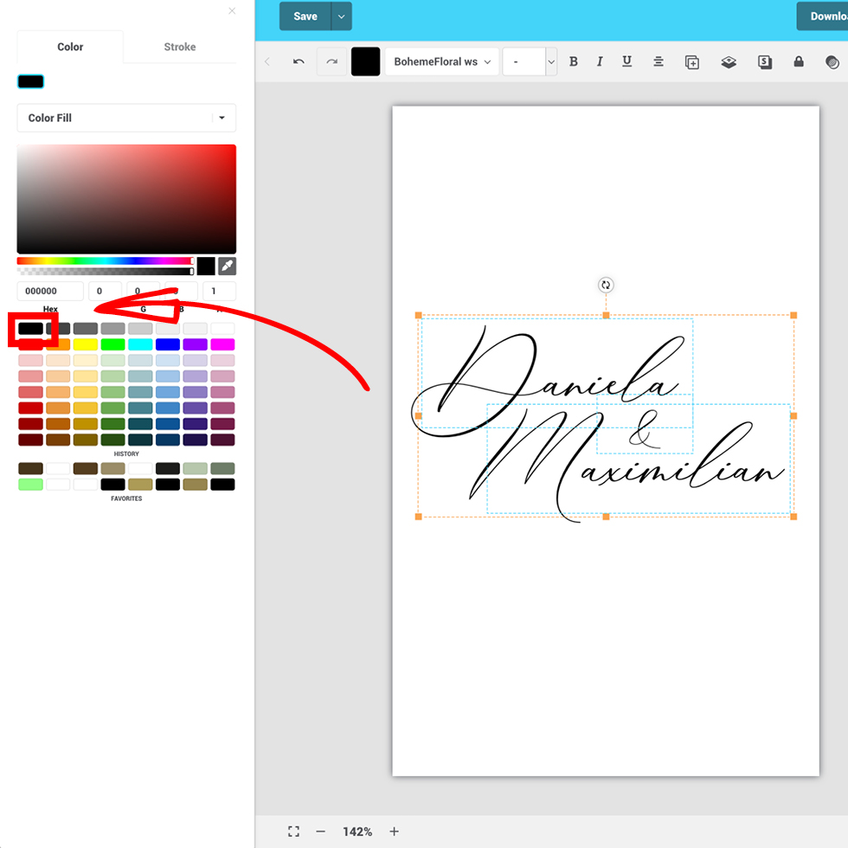Screen dimensions: 848x848
Task: Click the duplicate element icon
Action: (x=691, y=62)
